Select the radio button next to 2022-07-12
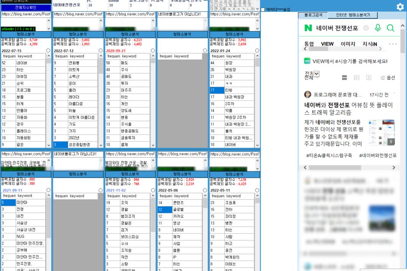Screen dimensions: 407x271 pyautogui.click(x=101, y=51)
